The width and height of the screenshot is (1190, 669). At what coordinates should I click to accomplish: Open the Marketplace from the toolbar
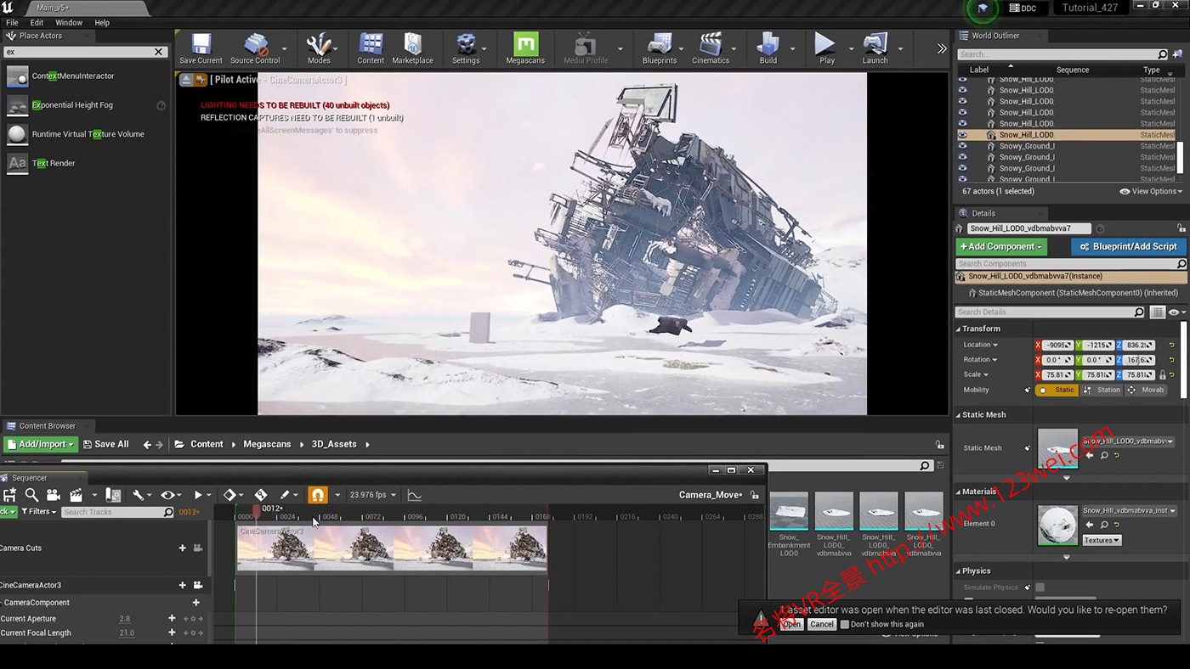tap(412, 48)
